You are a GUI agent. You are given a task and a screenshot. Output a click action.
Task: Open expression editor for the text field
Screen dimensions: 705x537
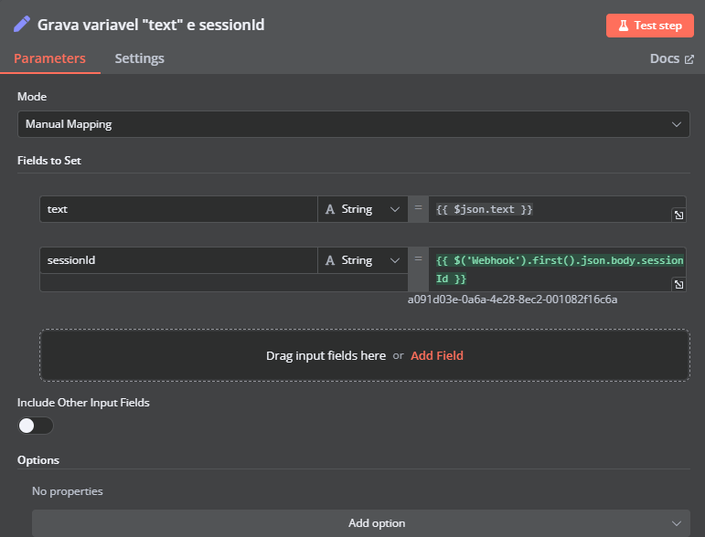point(678,215)
